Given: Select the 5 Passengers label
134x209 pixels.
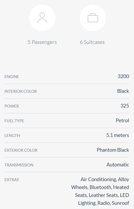Looking at the screenshot, I should tap(42, 42).
